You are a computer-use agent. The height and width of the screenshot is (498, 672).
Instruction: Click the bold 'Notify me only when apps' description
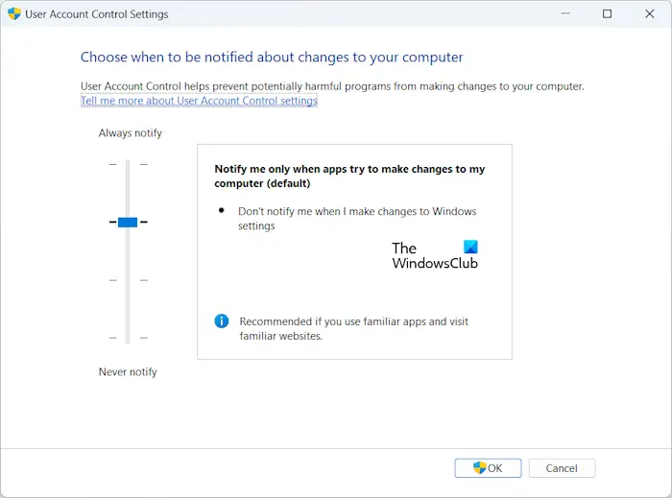click(x=349, y=176)
